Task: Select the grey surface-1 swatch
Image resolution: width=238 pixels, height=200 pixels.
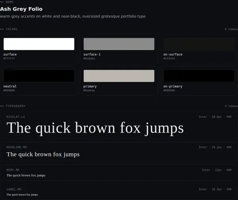Action: pyautogui.click(x=119, y=44)
